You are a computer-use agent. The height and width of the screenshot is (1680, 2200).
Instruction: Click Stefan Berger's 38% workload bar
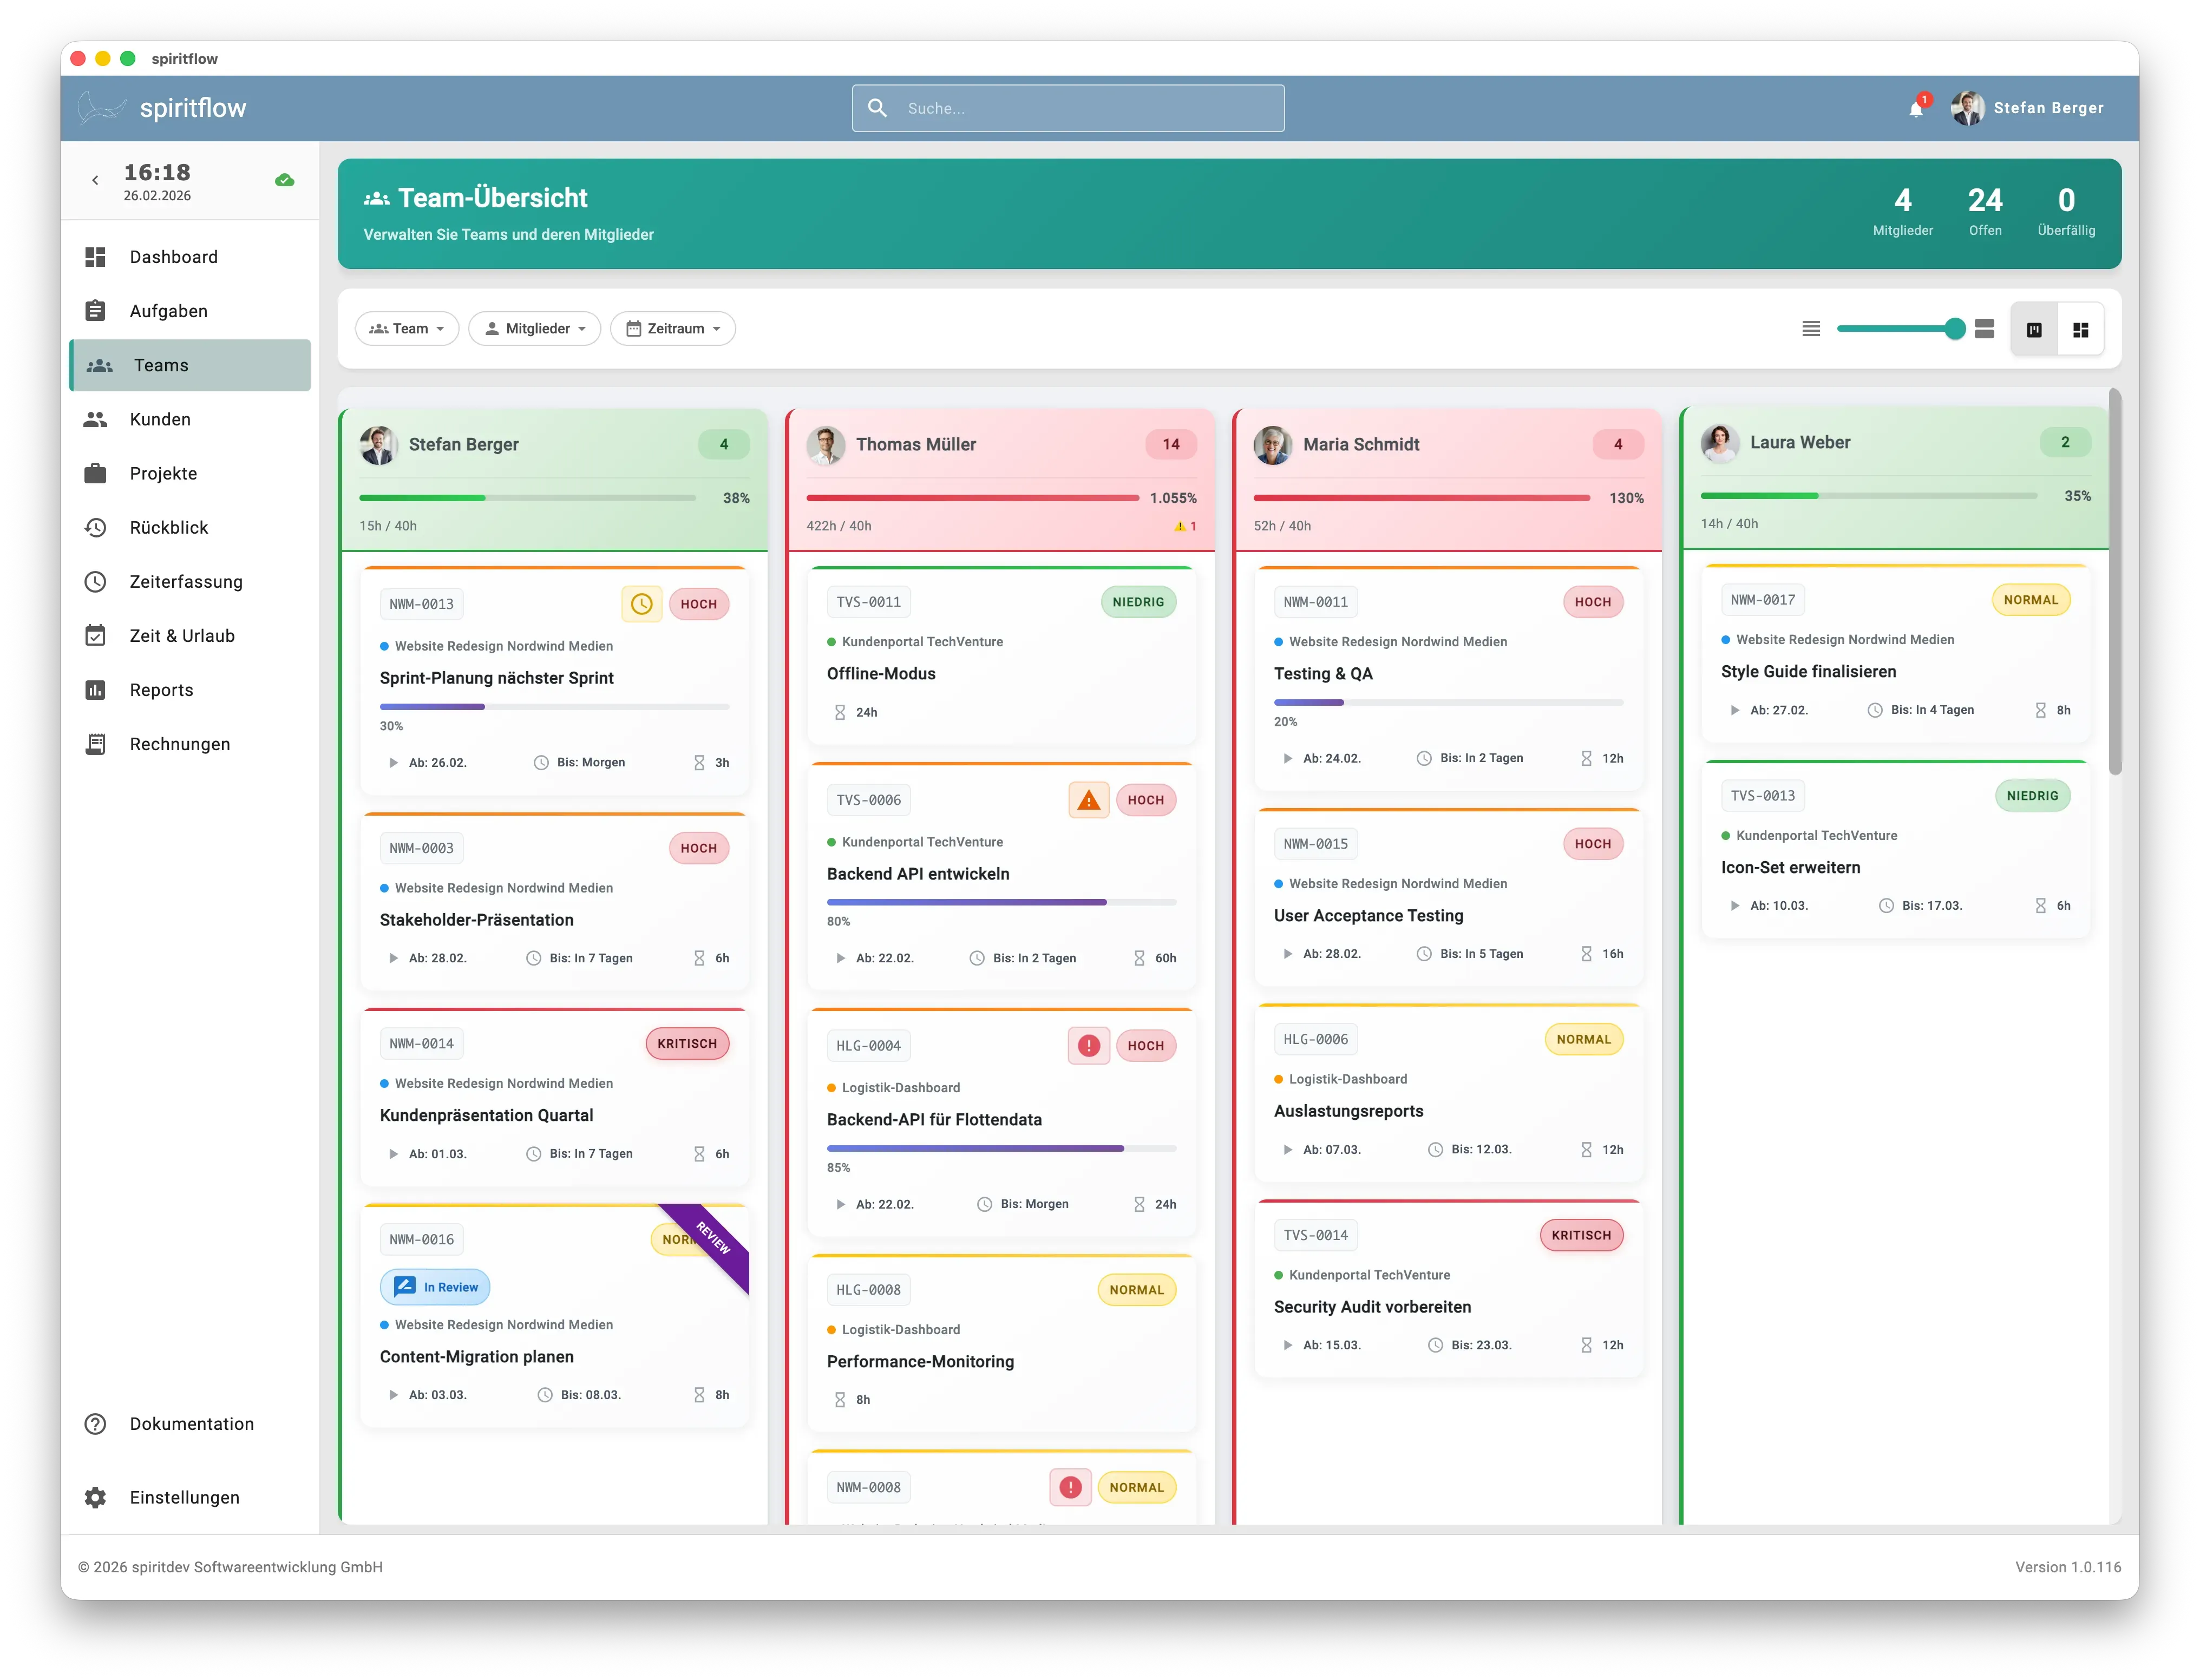[528, 498]
